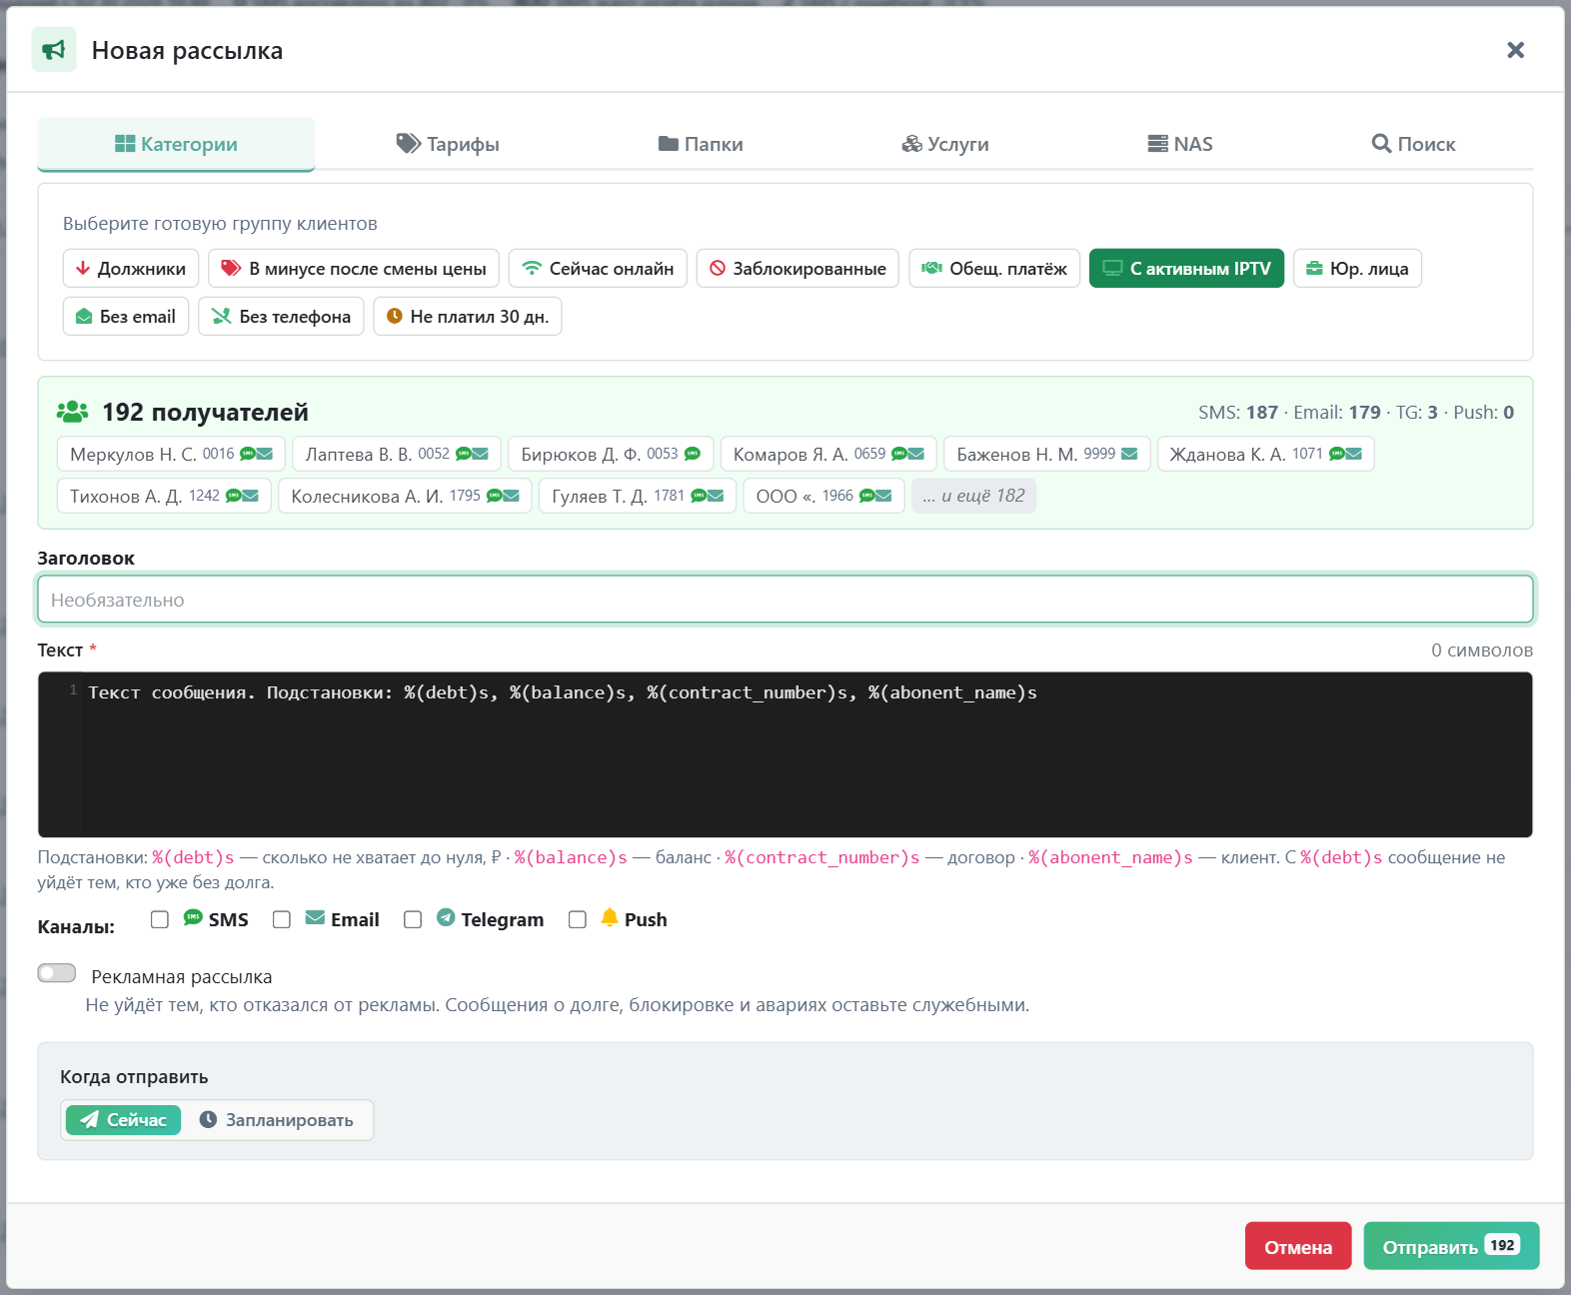Image resolution: width=1571 pixels, height=1295 pixels.
Task: Close the Новая рассылка dialog
Action: [1515, 50]
